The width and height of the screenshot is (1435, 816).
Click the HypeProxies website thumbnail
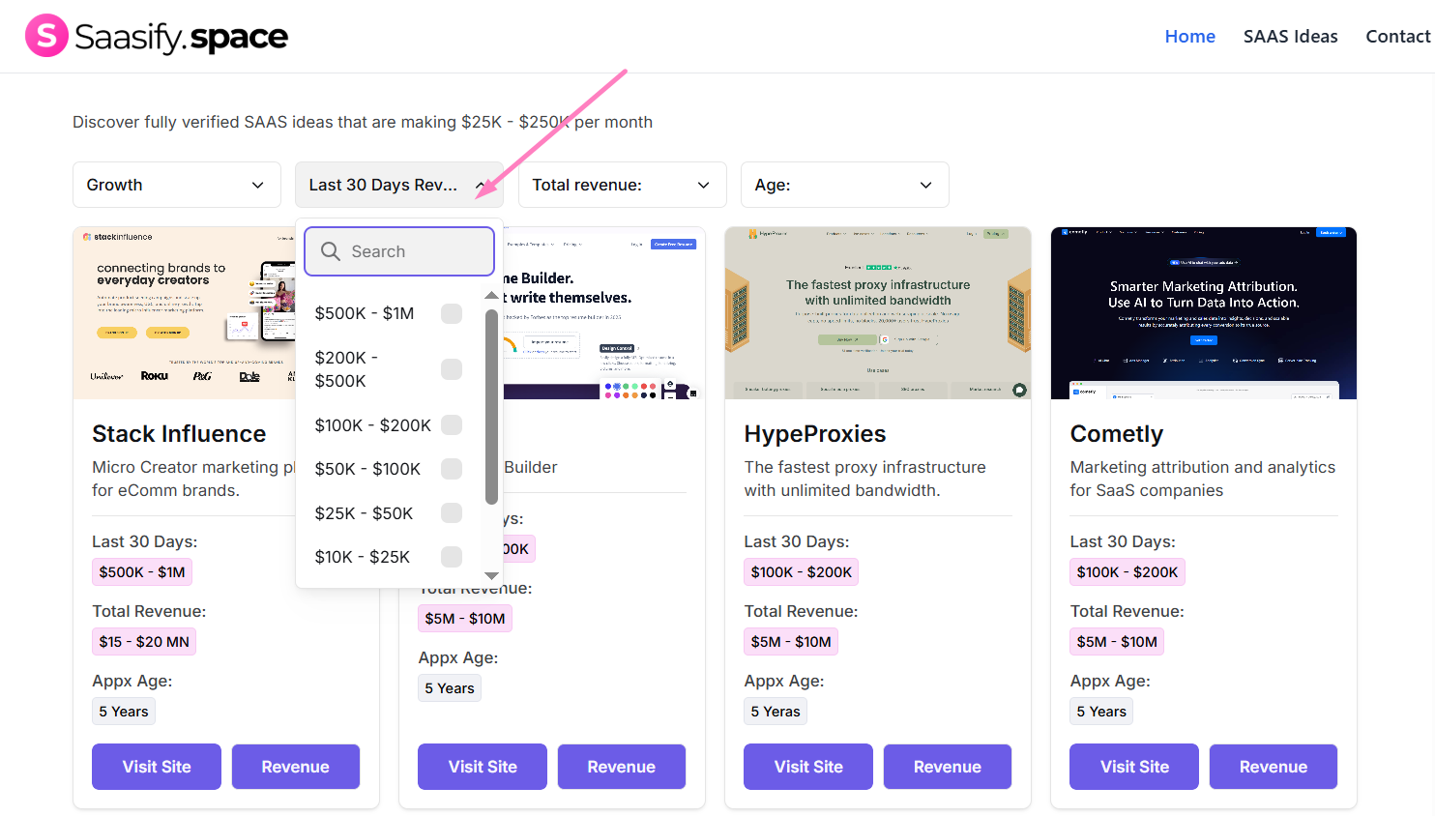pyautogui.click(x=877, y=312)
